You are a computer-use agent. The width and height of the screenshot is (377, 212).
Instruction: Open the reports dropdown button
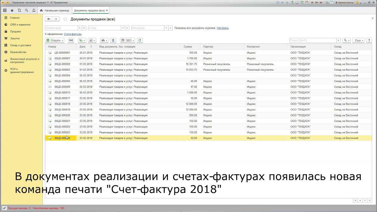click(x=92, y=40)
